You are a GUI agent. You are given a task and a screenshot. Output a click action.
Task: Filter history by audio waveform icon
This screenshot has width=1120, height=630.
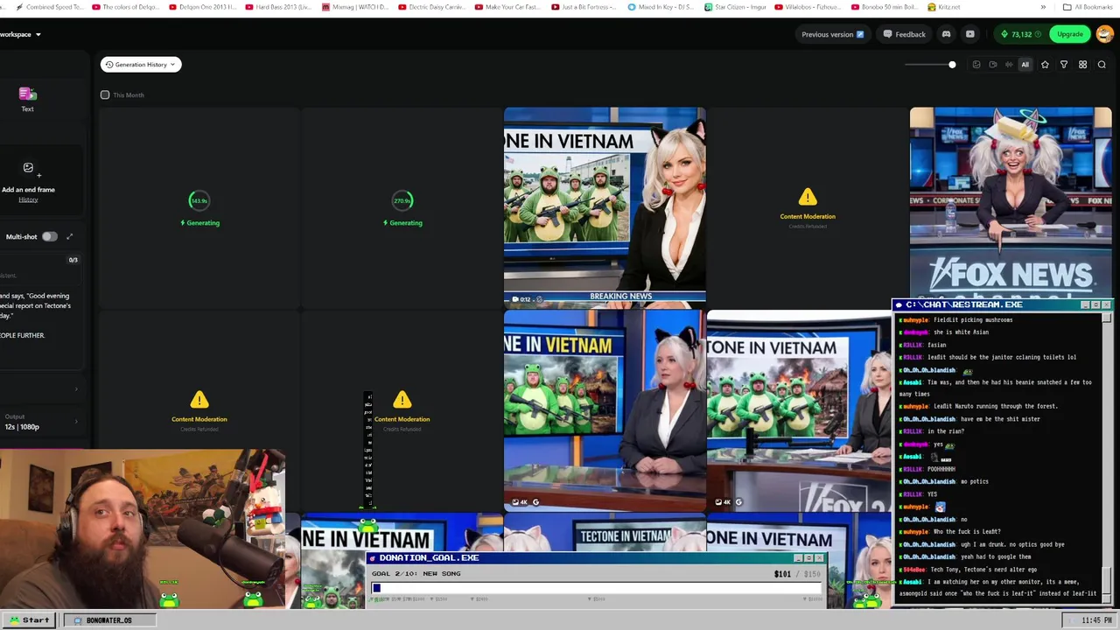pyautogui.click(x=1009, y=65)
